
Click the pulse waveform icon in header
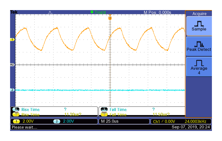coord(50,12)
